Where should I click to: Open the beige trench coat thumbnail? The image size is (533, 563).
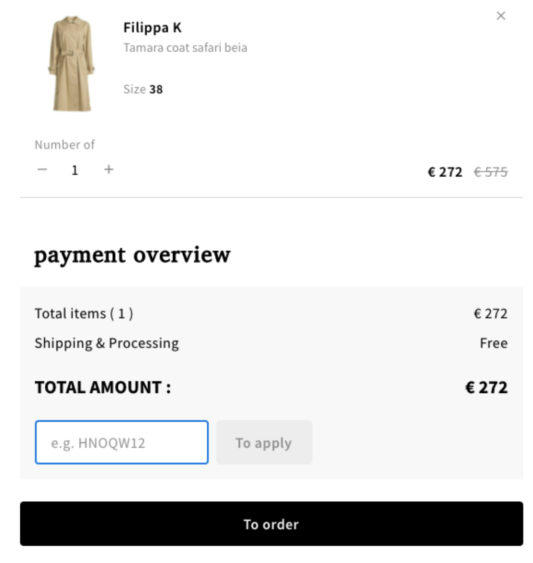coord(72,64)
